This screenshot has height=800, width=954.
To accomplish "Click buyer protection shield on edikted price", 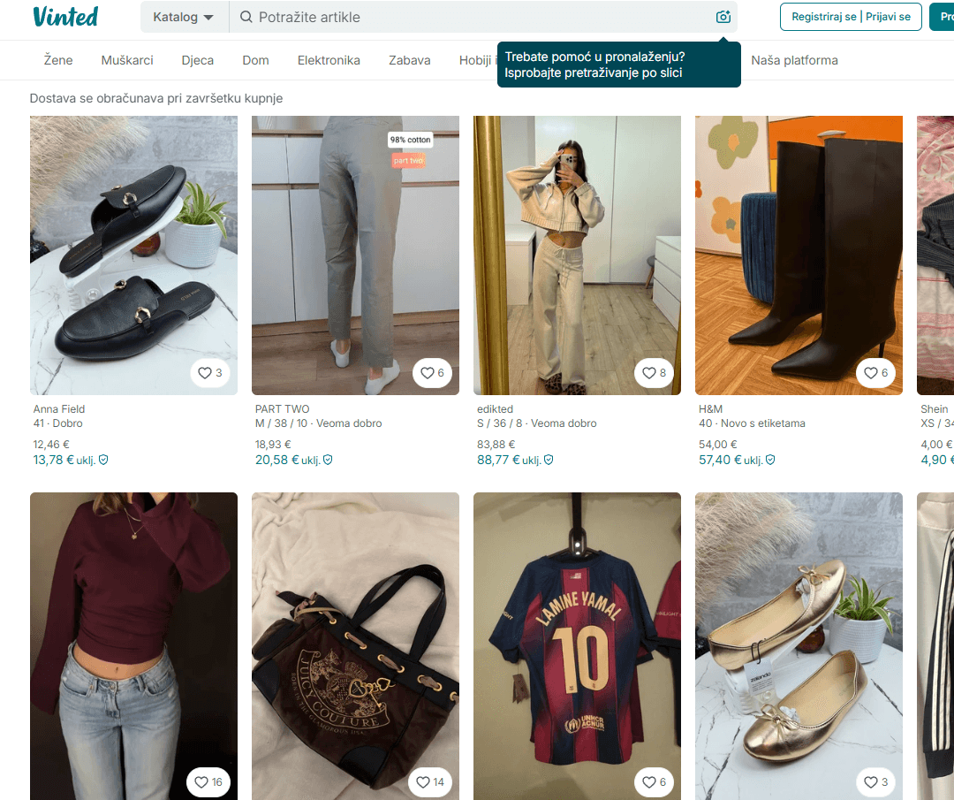I will click(549, 460).
